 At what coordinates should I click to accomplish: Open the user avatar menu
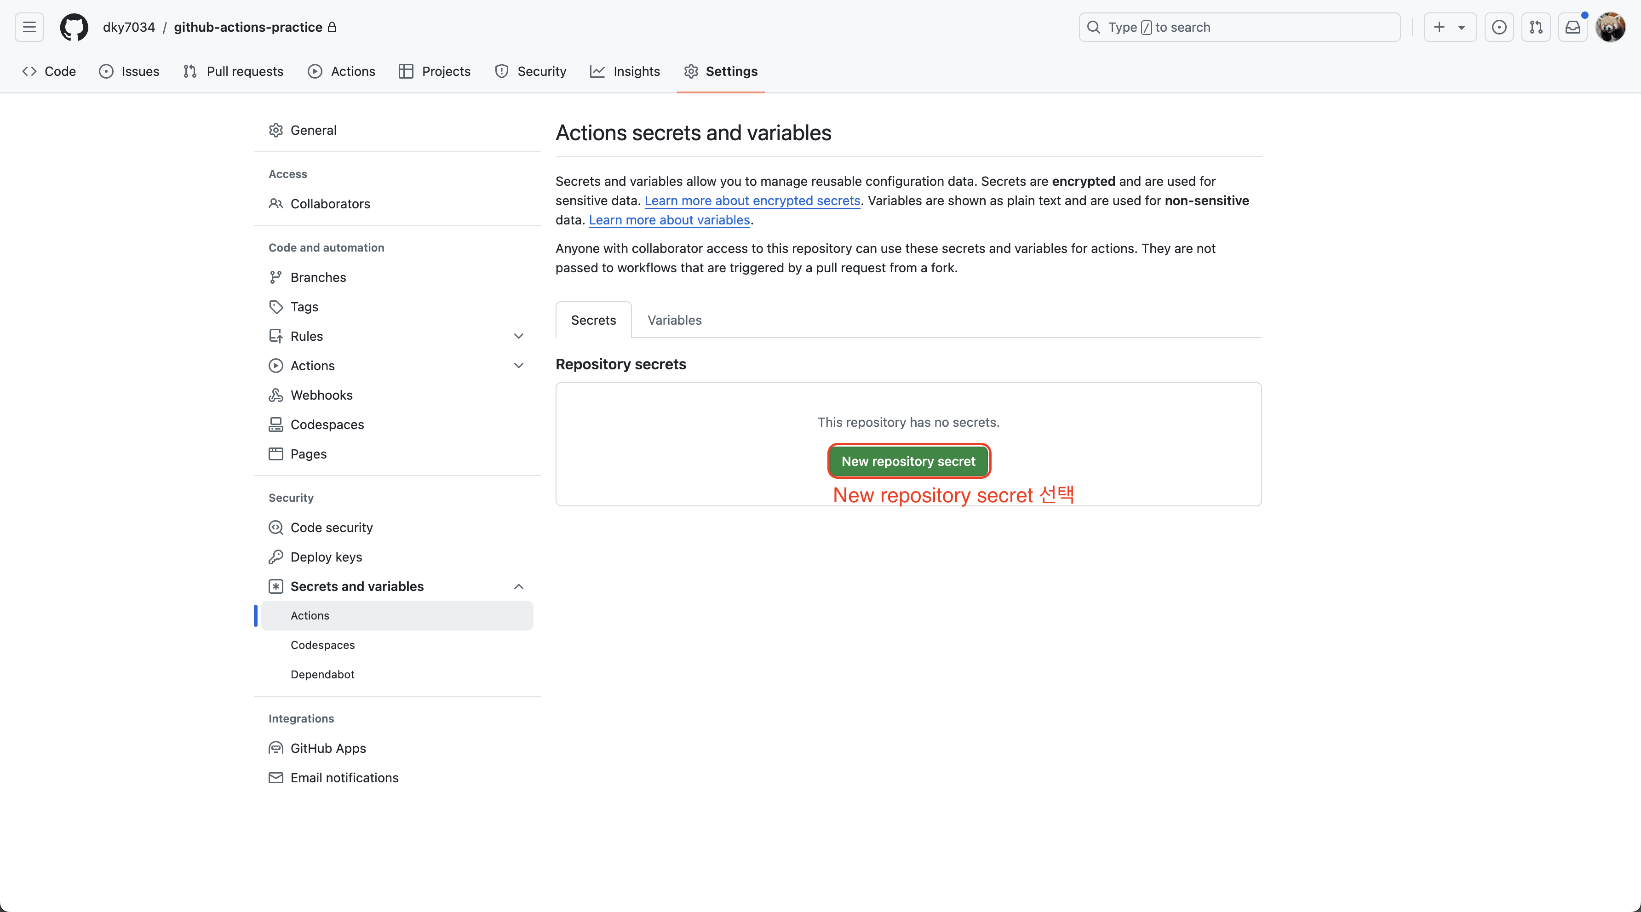click(1610, 28)
